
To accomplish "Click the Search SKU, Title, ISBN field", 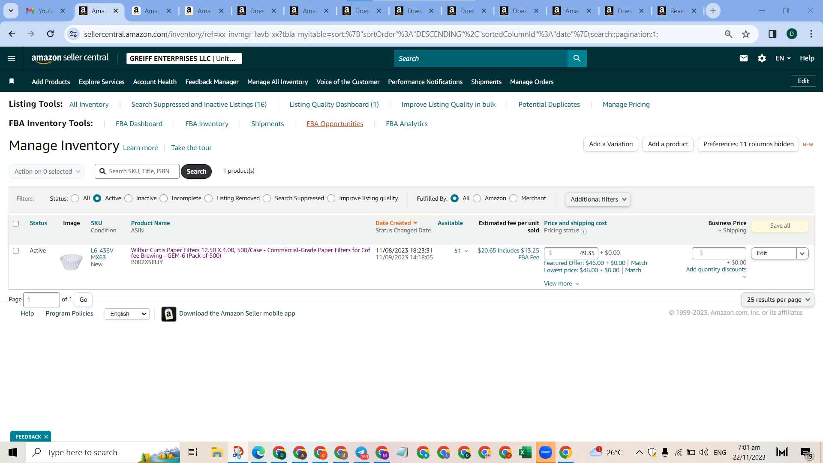I will pyautogui.click(x=137, y=171).
